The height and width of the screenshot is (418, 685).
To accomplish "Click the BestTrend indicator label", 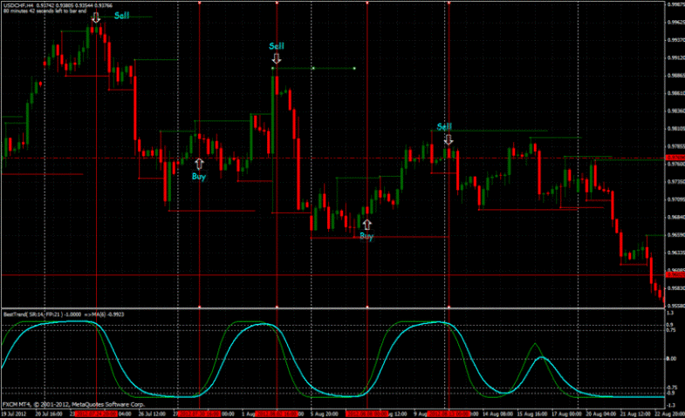I will click(64, 313).
